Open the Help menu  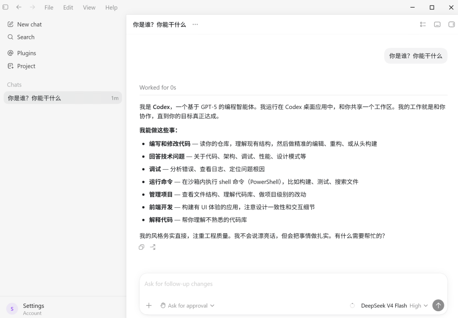coord(111,7)
